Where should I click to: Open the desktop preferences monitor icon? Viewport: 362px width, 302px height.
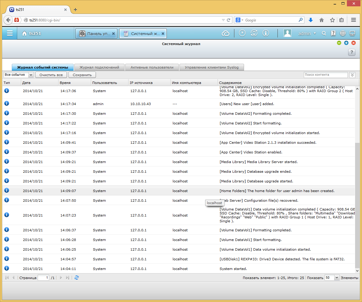tap(352, 33)
